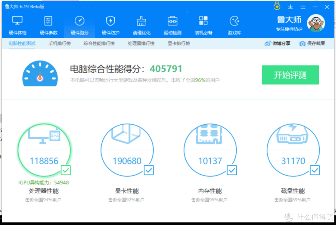This screenshot has height=225, width=336.
Task: Open 硬件防护 hardware protection
Action: coord(110,25)
